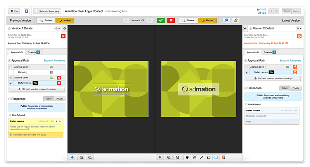This screenshot has height=167, width=310.
Task: Open right Approval Info tab
Action: [253, 52]
